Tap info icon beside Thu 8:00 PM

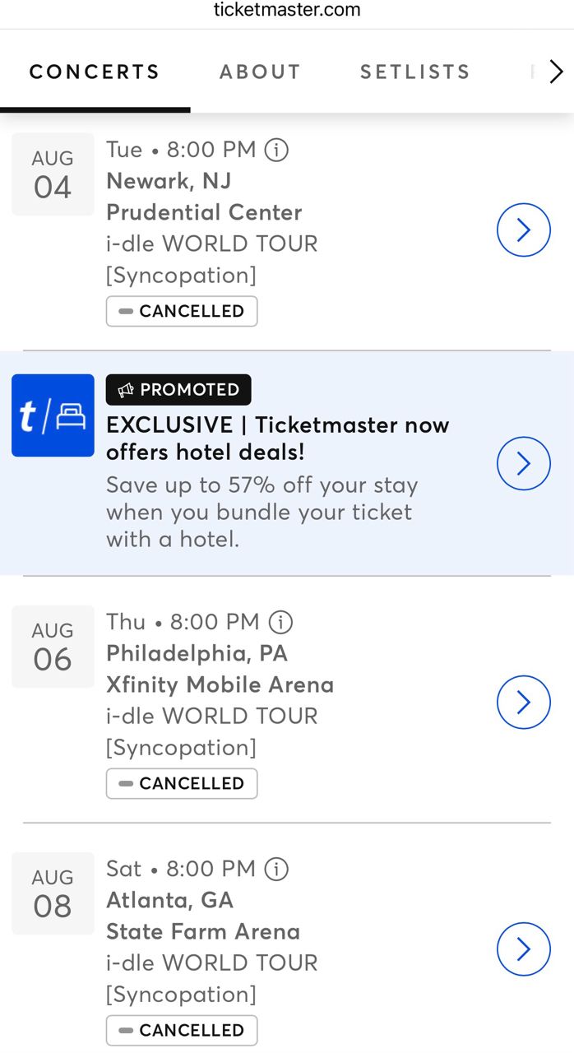281,622
